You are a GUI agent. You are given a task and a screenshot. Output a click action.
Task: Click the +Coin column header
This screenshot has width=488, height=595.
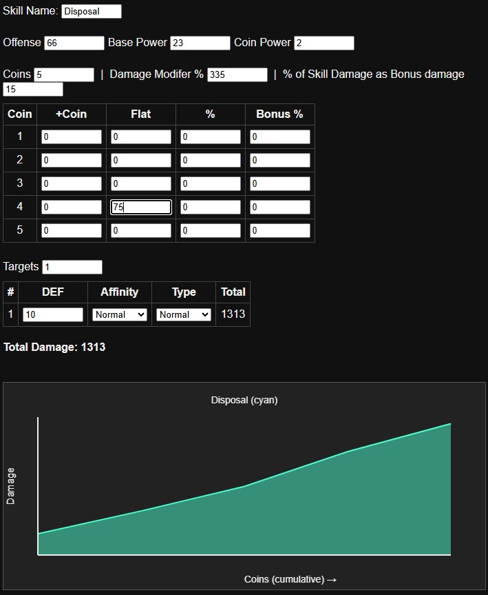(x=71, y=114)
